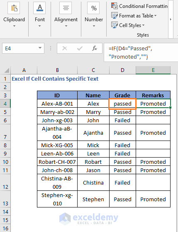Select empty Remarks cell in Mick row
The height and width of the screenshot is (232, 178).
tap(153, 145)
